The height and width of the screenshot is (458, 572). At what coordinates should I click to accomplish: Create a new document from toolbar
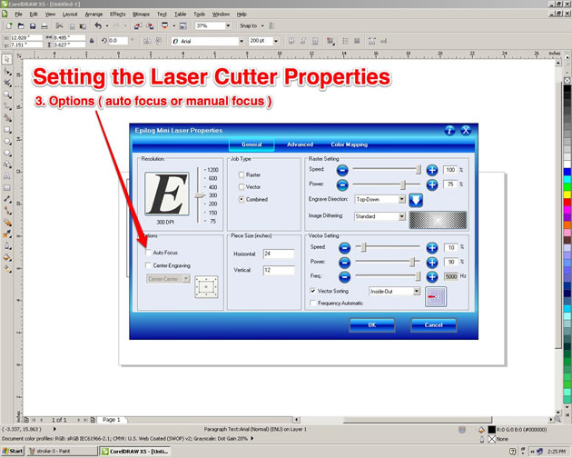[x=9, y=26]
